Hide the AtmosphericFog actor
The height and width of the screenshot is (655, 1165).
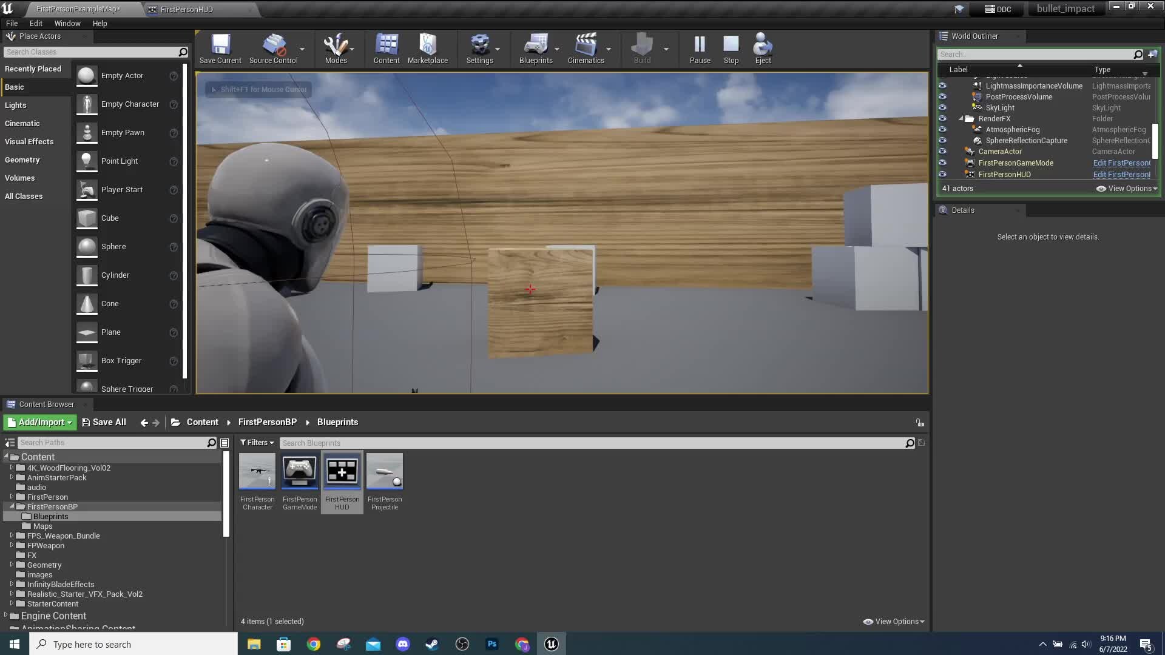942,129
